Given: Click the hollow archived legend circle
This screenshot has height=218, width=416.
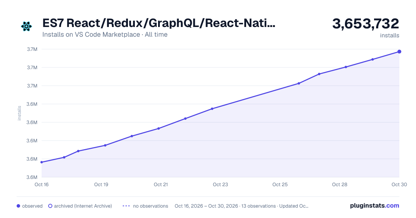Looking at the screenshot, I should coord(50,206).
